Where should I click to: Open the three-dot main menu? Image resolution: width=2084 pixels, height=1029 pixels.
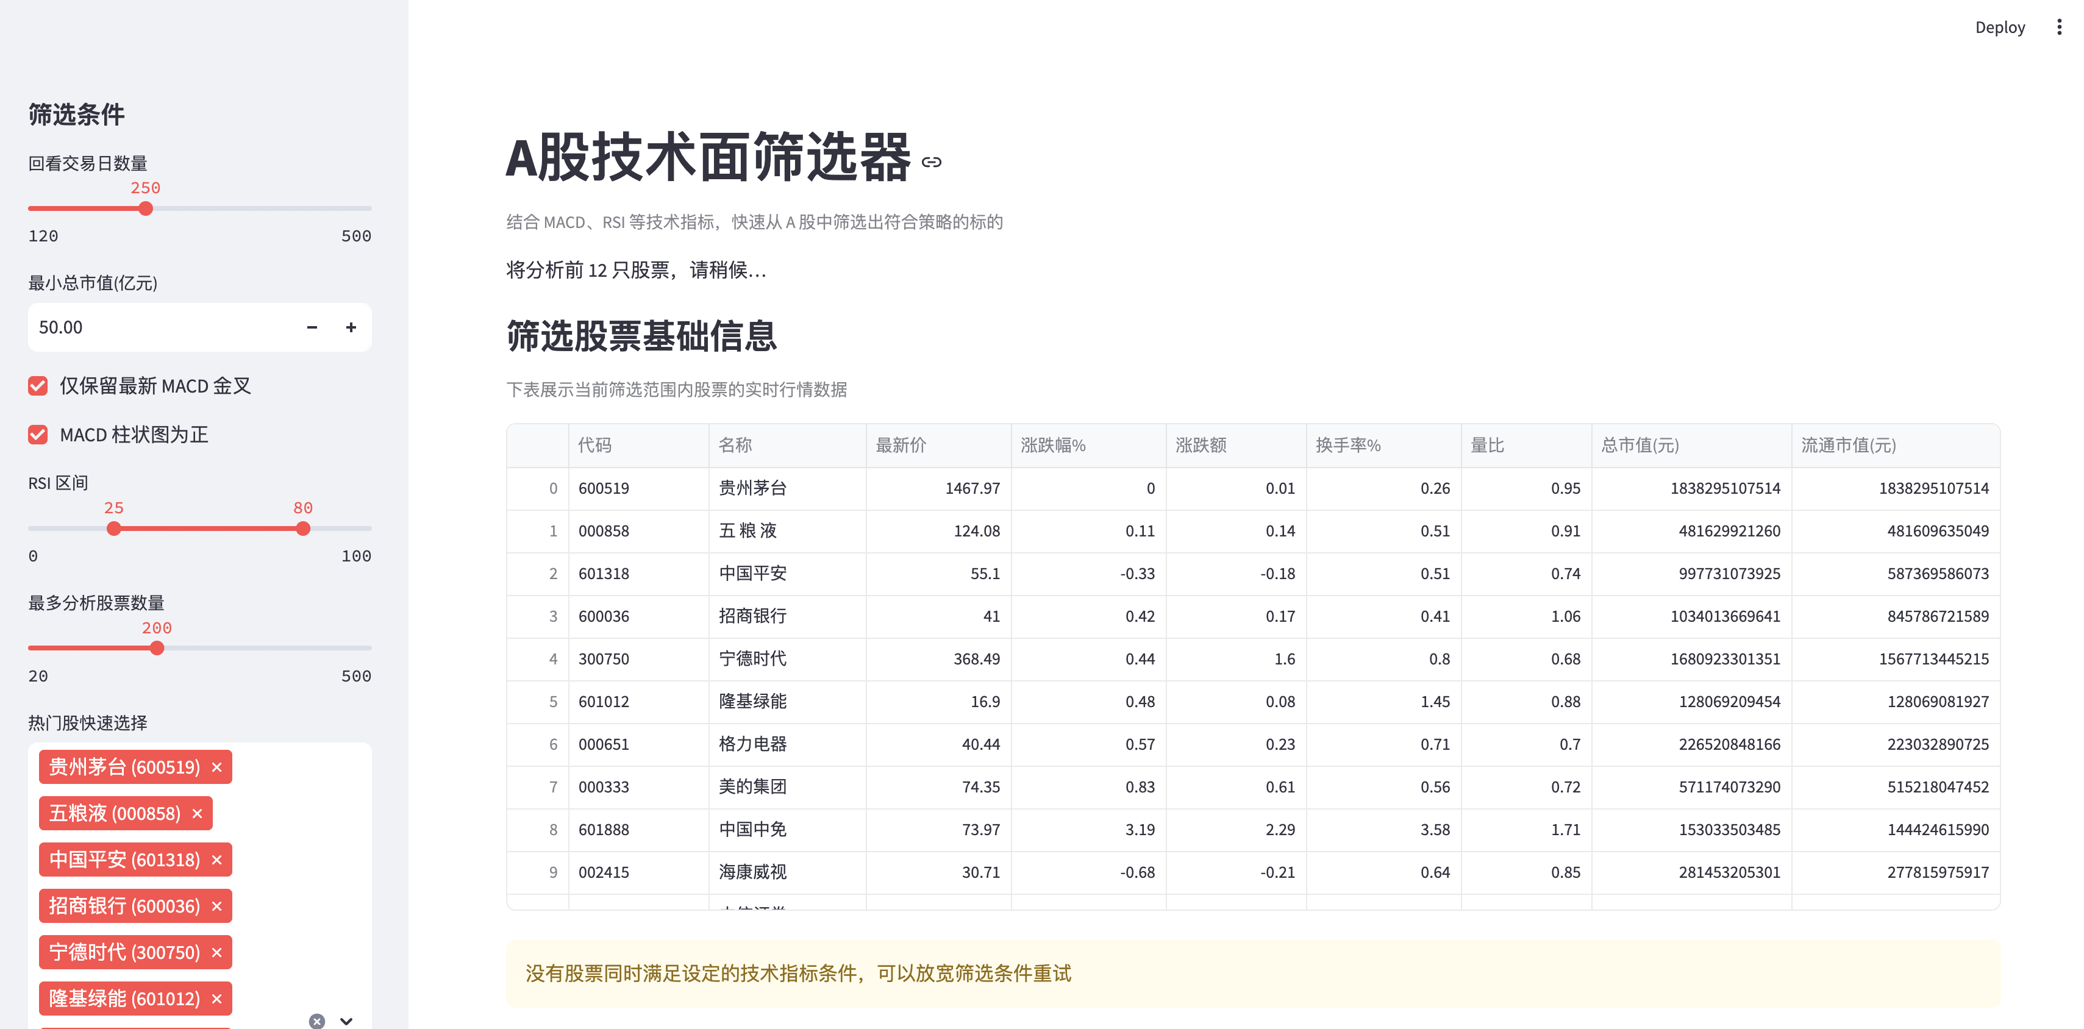pos(2058,27)
